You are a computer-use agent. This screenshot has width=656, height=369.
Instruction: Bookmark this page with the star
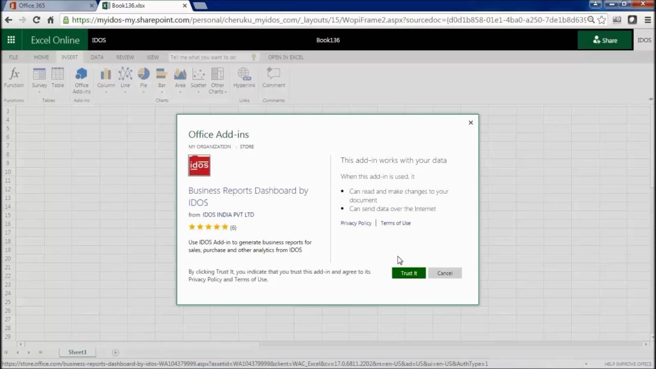[x=602, y=20]
